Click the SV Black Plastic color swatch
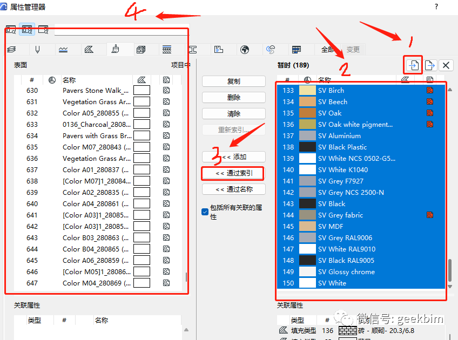The height and width of the screenshot is (340, 458). [307, 147]
